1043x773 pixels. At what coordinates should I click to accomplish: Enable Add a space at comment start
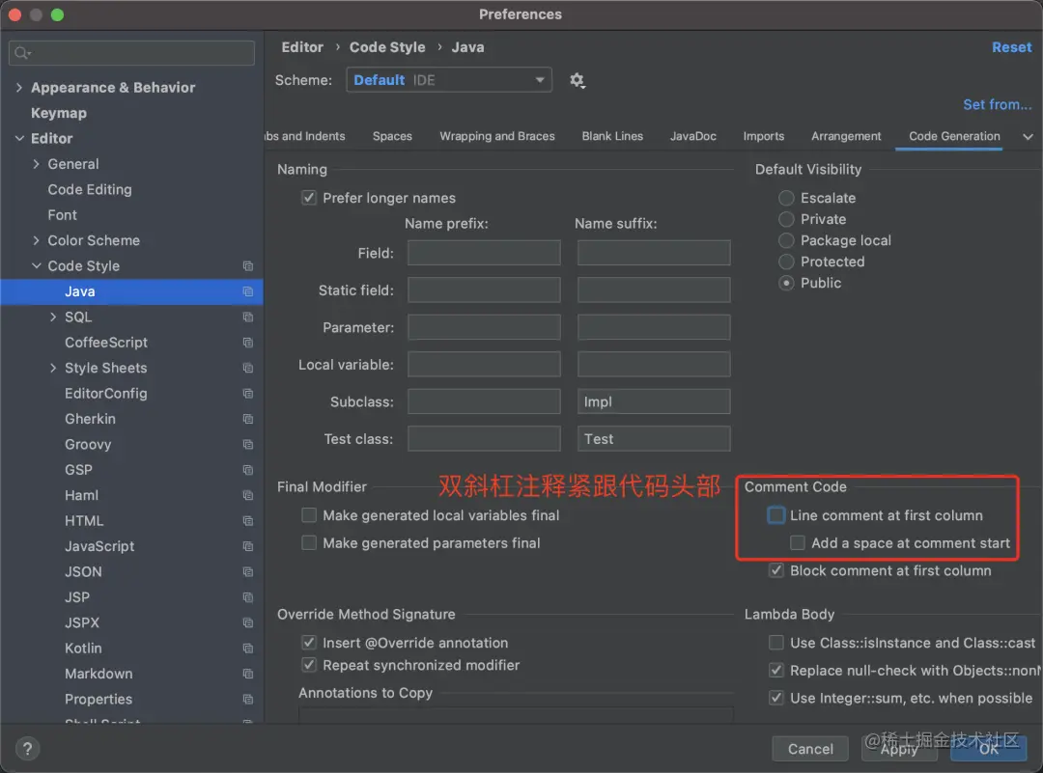coord(798,543)
